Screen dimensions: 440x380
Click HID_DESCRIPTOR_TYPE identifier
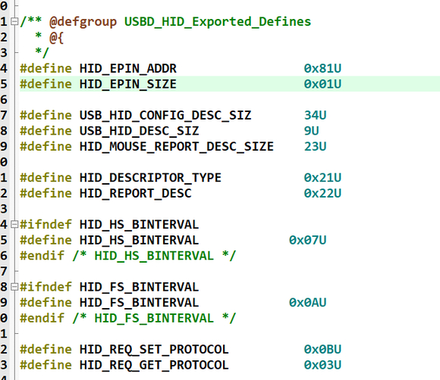point(150,178)
